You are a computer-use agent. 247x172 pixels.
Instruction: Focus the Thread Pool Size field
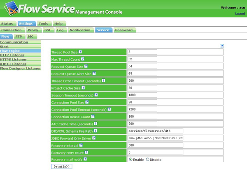point(142,52)
